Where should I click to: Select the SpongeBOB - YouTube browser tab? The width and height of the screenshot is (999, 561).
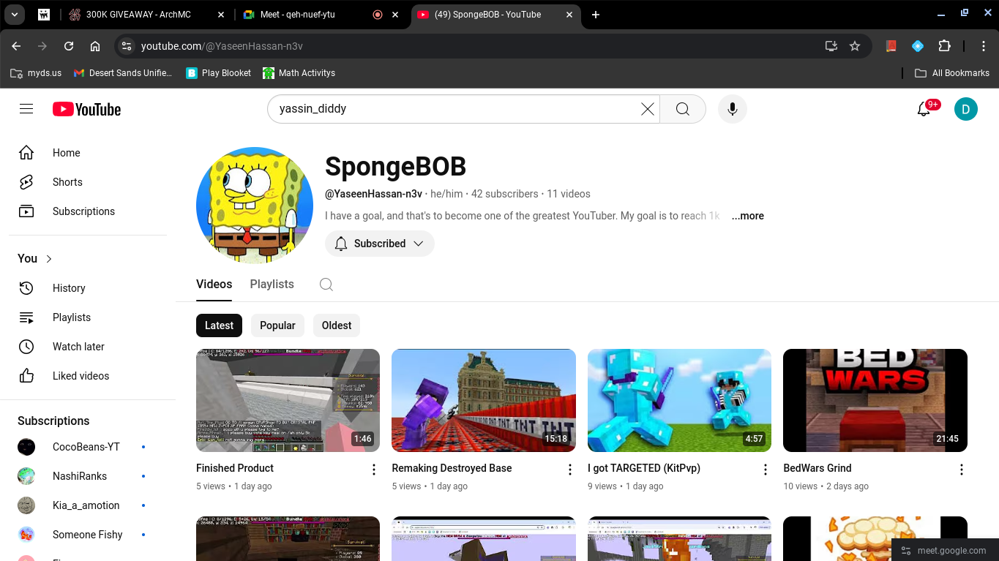click(x=495, y=15)
